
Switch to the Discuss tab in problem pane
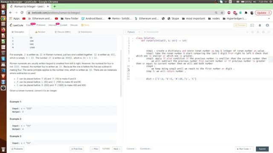click(x=63, y=32)
